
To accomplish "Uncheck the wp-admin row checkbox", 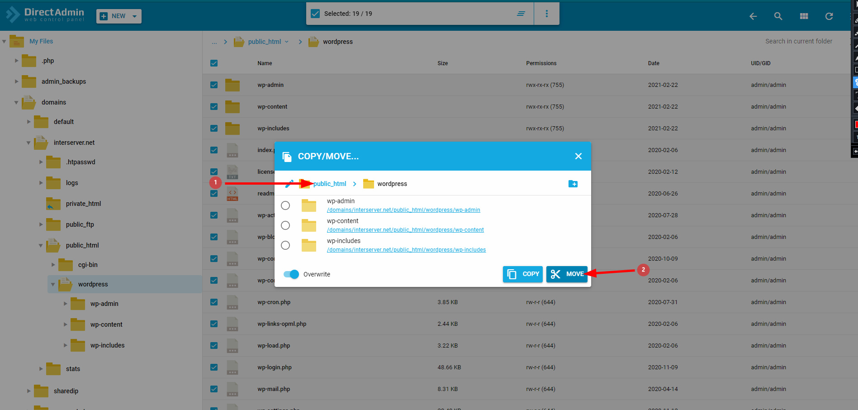I will point(214,85).
